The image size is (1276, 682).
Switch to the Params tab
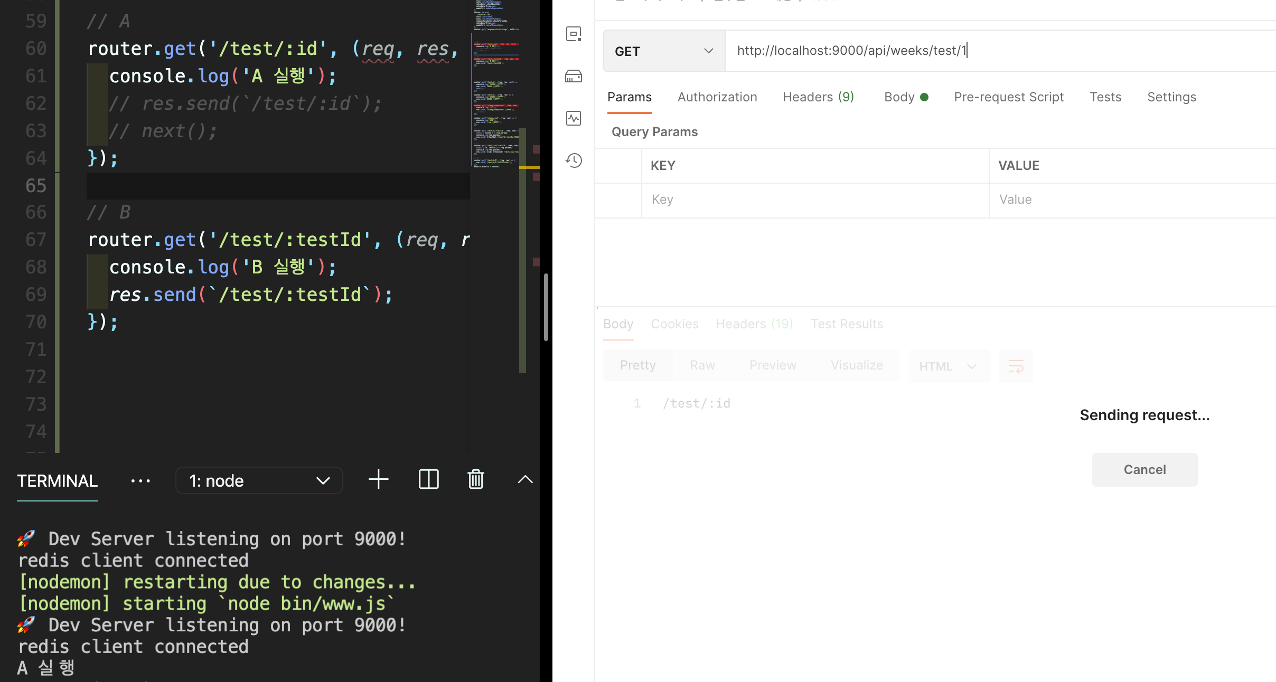point(629,98)
